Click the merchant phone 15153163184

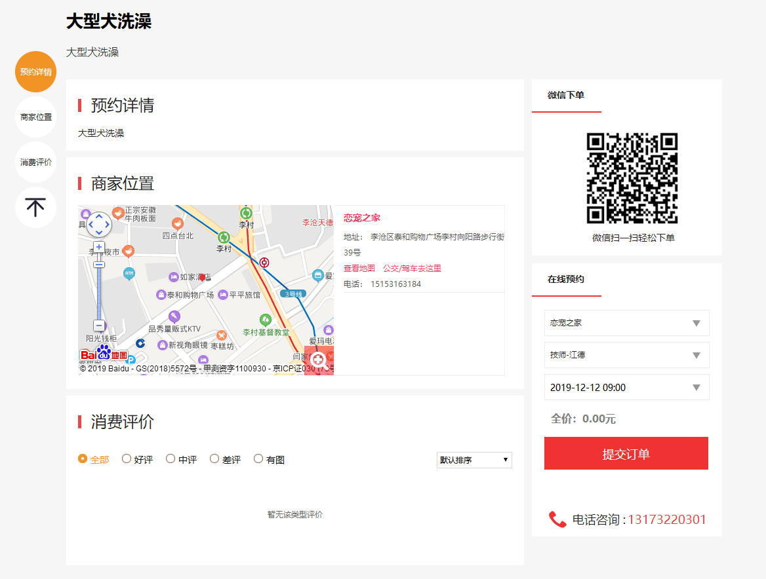pos(395,284)
